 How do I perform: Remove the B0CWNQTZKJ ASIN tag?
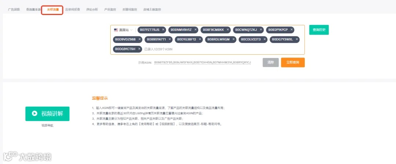coord(261,30)
